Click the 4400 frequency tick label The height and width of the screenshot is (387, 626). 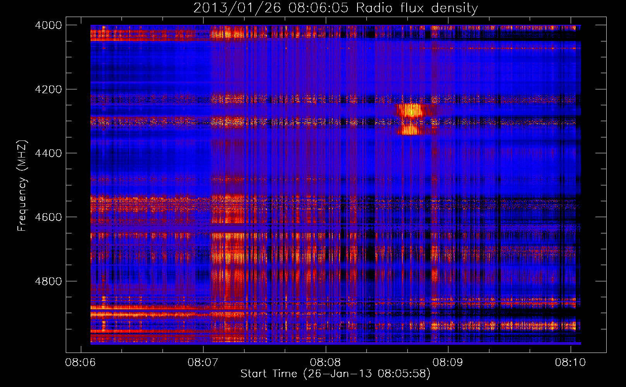(48, 153)
